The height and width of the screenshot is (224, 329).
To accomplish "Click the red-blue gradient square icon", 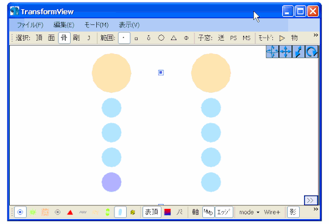I will [168, 212].
